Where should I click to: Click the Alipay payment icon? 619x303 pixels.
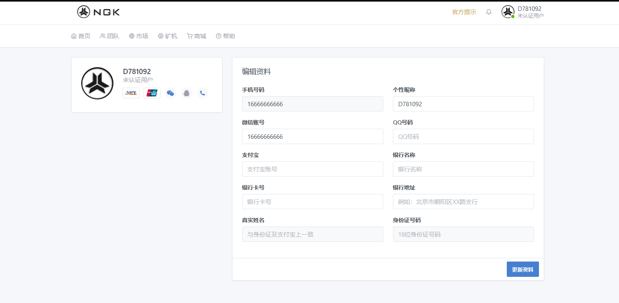(131, 93)
